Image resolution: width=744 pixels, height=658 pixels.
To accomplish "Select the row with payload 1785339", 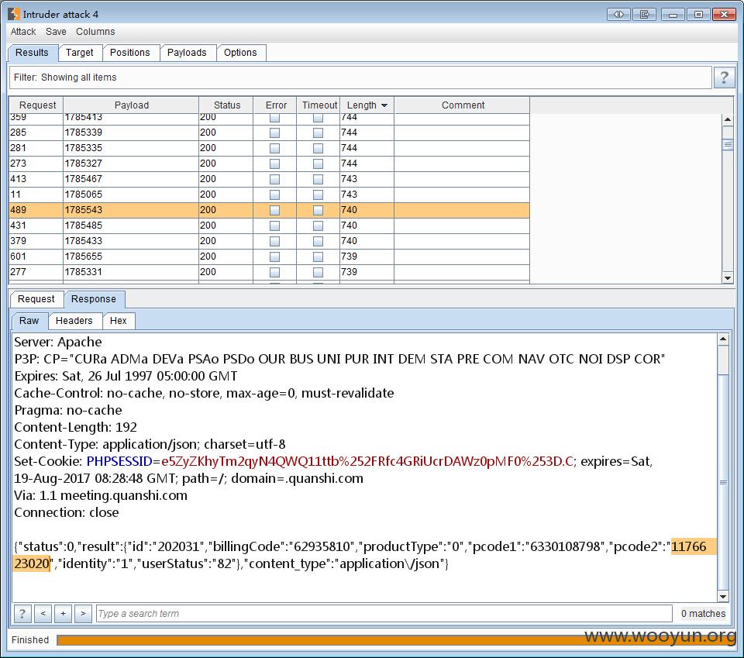I will point(269,133).
